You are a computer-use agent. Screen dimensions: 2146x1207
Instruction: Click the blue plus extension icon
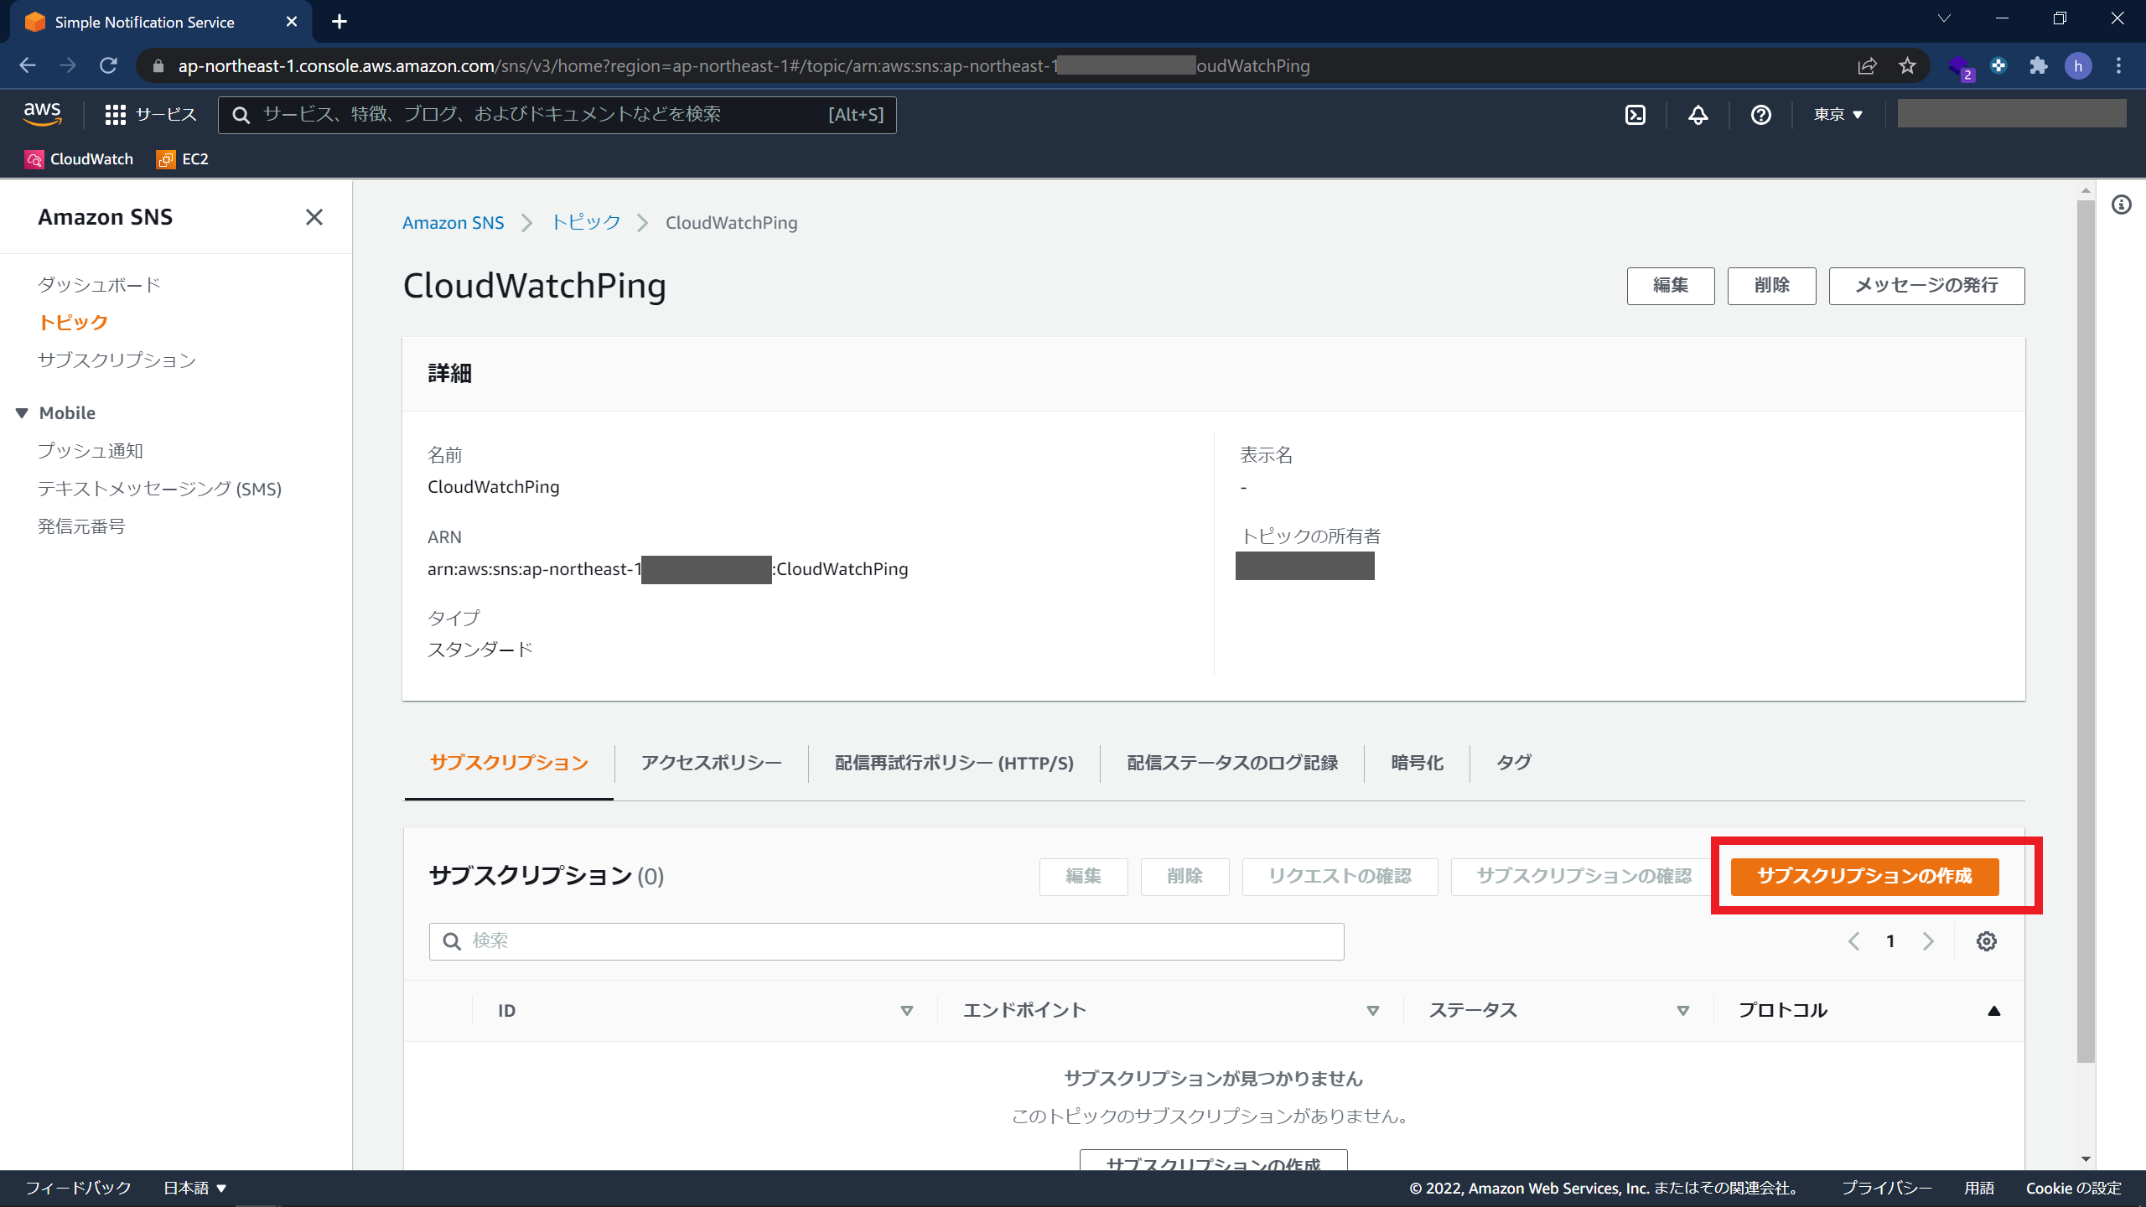click(x=1998, y=65)
